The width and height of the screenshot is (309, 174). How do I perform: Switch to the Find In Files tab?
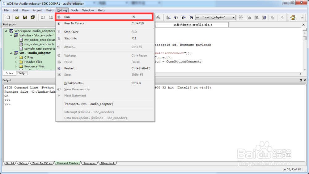click(42, 163)
